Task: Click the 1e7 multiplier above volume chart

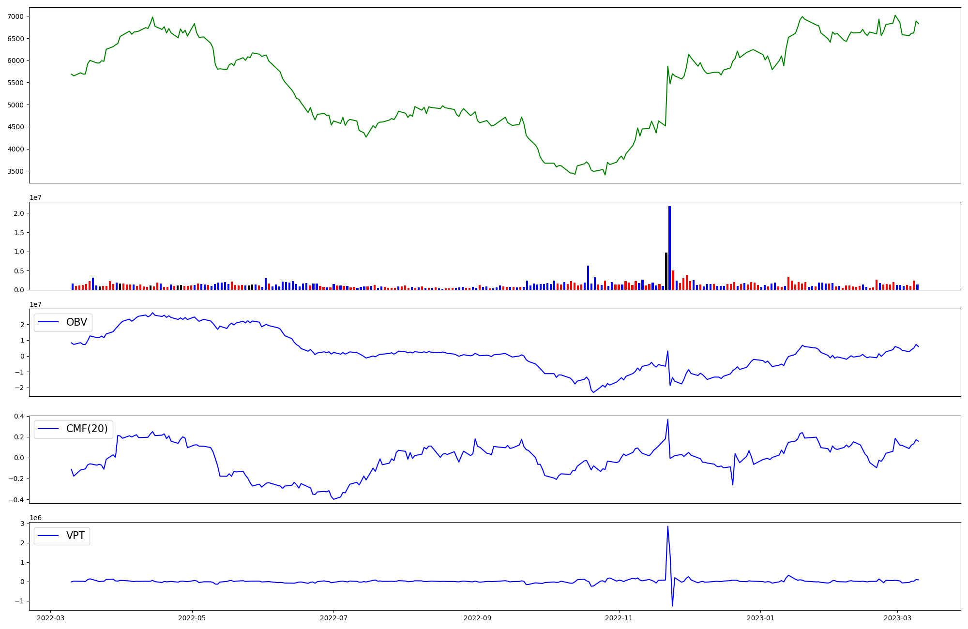Action: click(35, 197)
